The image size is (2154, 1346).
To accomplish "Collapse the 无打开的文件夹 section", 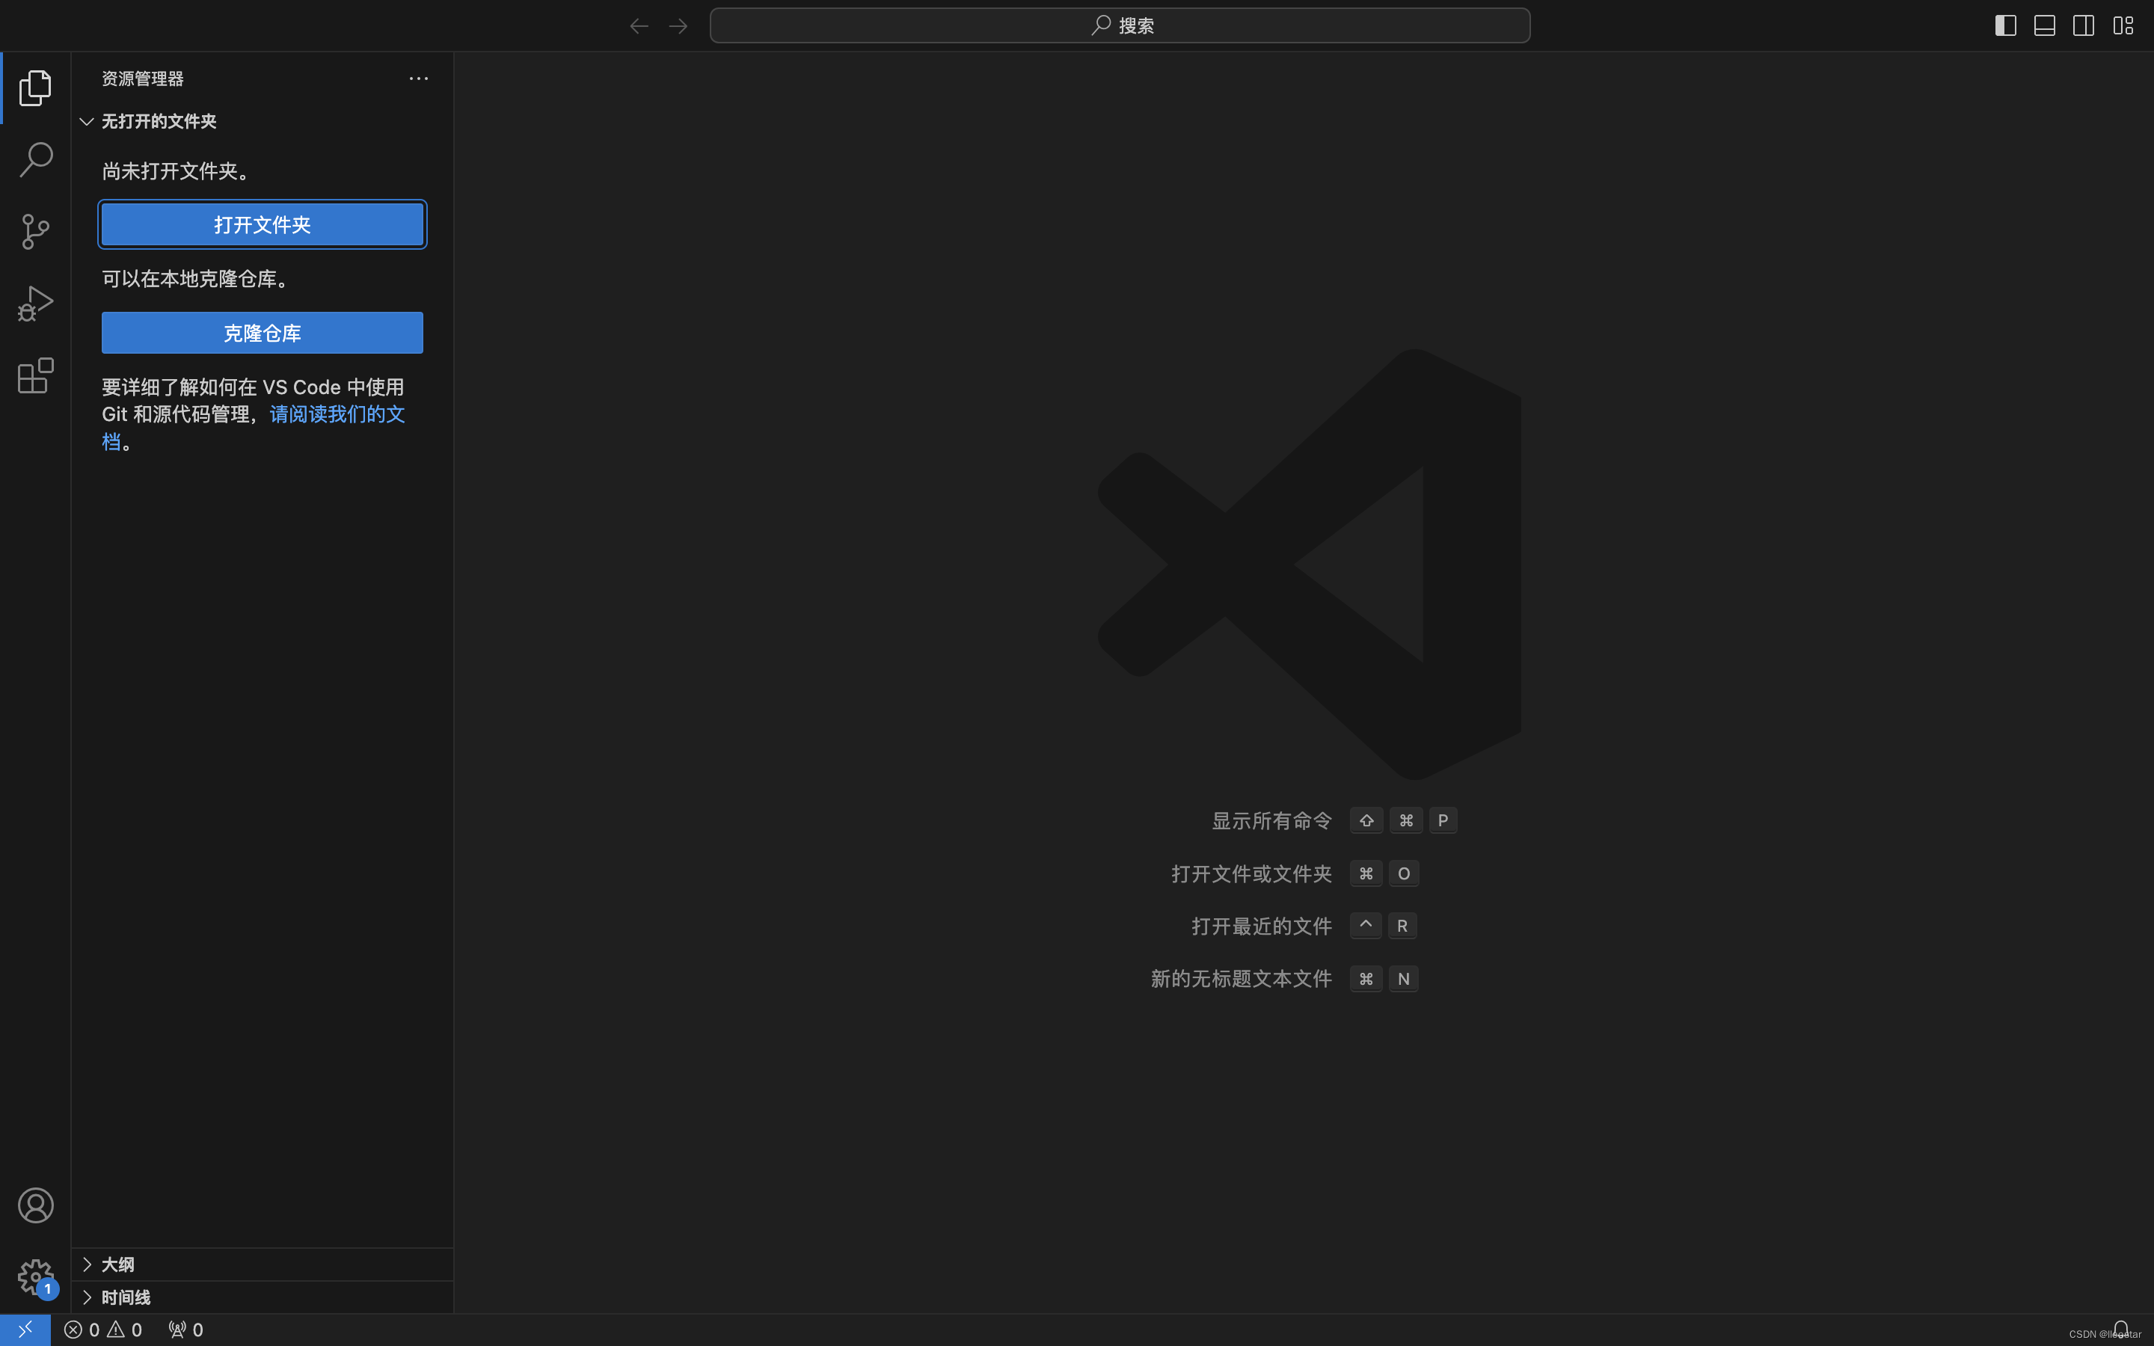I will tap(263, 121).
